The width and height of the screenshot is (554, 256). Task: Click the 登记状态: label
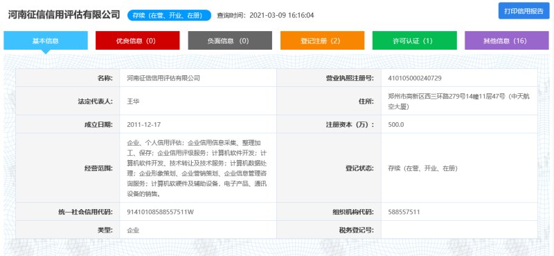coord(359,168)
